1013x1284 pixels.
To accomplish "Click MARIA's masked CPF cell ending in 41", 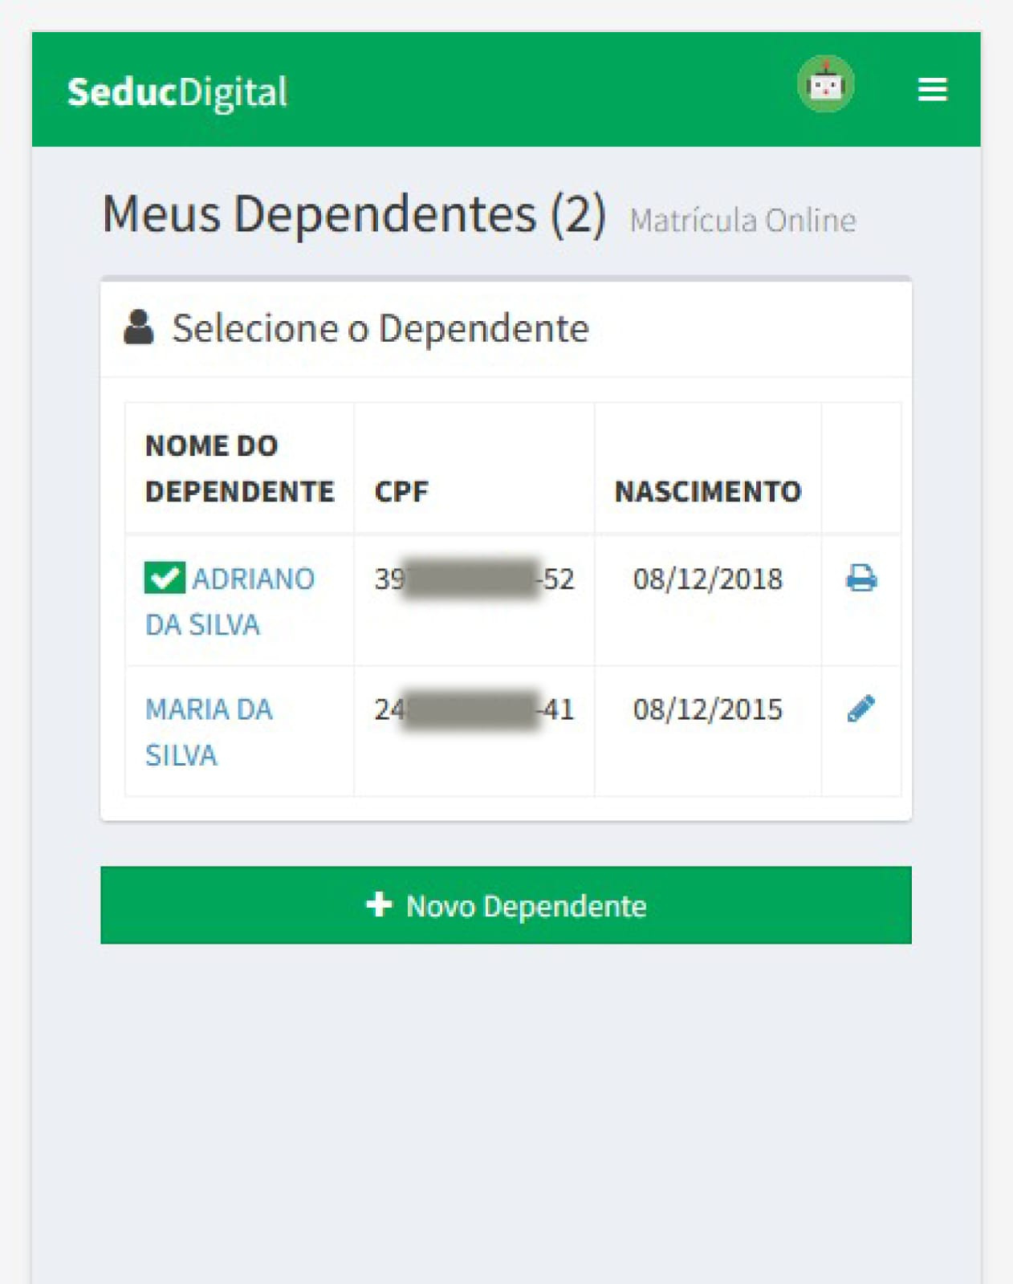I will tap(474, 709).
